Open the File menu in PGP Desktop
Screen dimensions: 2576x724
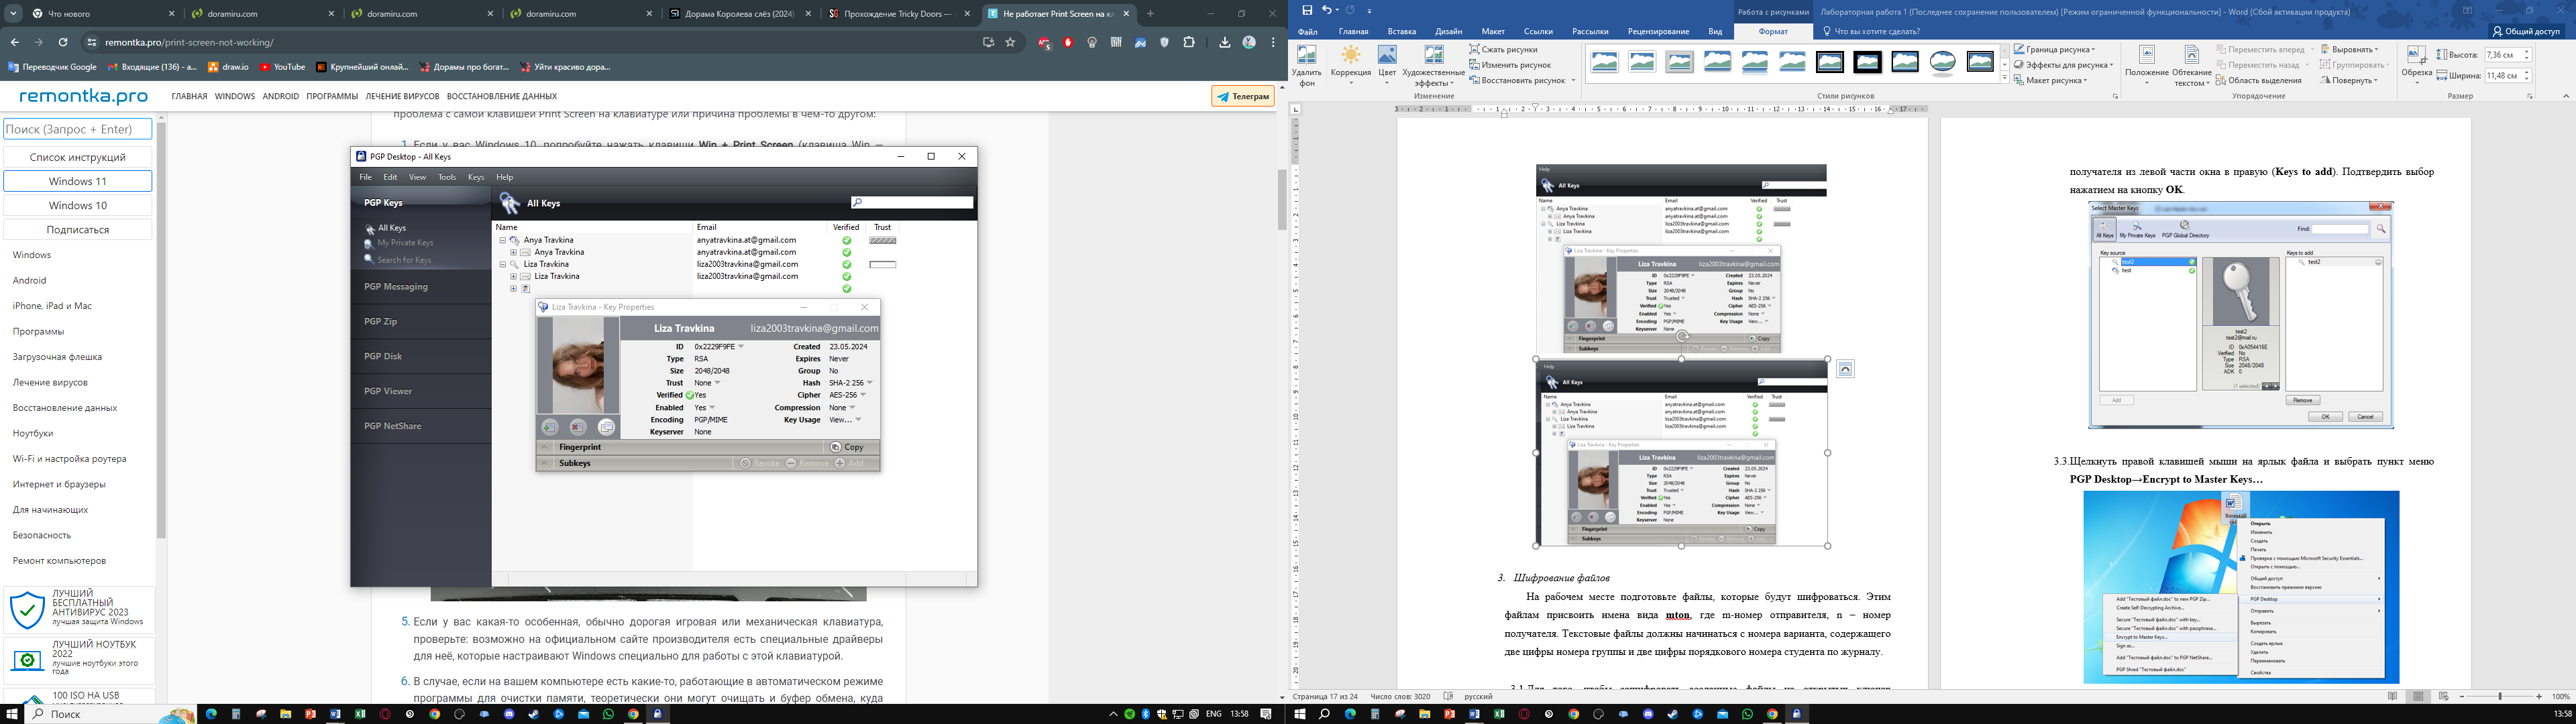tap(365, 177)
